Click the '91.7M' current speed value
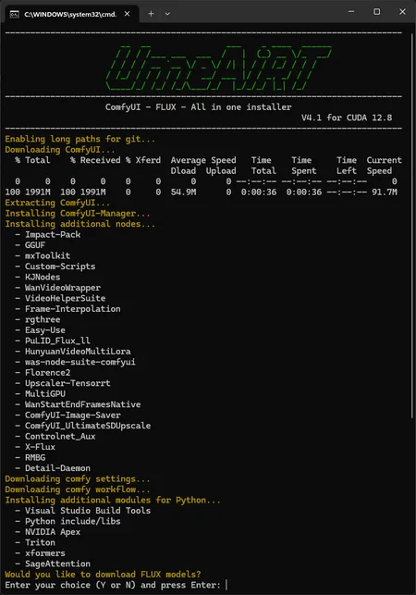 (385, 192)
